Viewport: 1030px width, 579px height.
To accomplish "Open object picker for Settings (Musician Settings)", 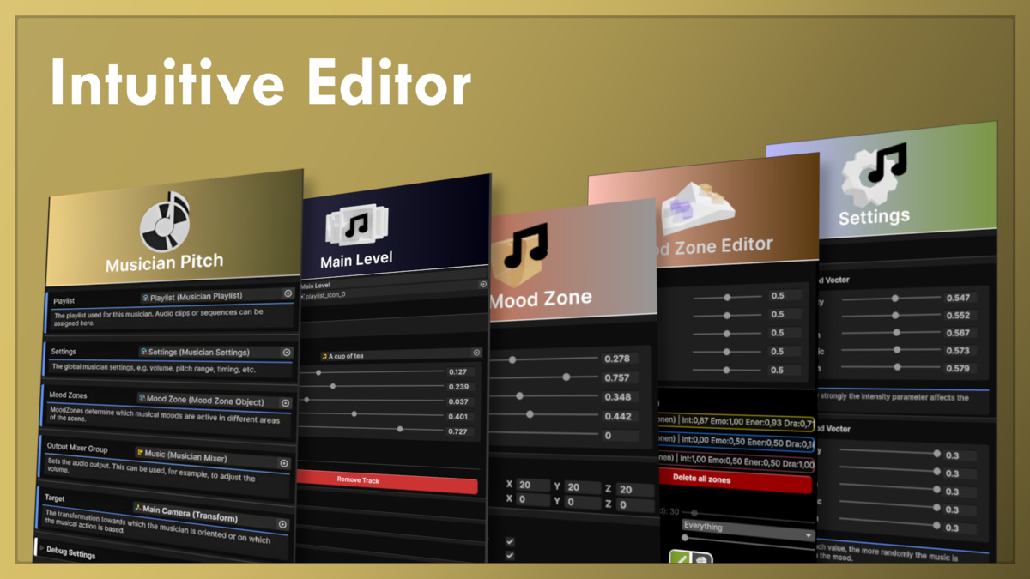I will click(x=287, y=352).
